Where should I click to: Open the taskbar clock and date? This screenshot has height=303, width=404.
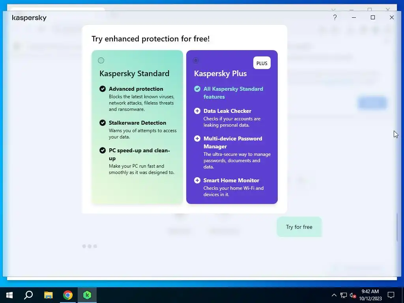370,295
